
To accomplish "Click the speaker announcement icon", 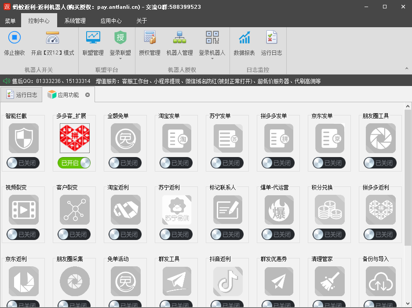I will tap(6, 81).
